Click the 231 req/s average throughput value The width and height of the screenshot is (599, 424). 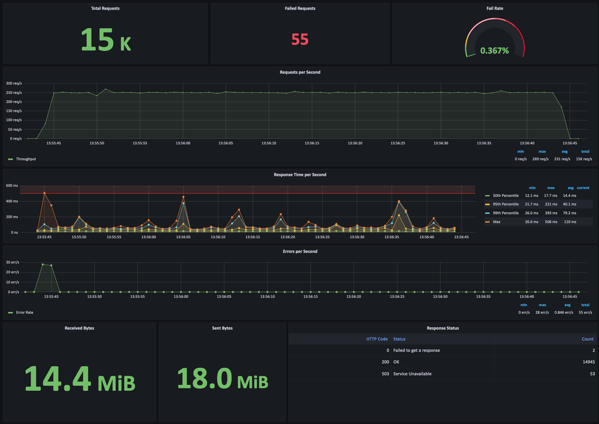(x=562, y=159)
